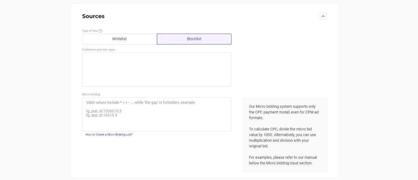Viewport: 418px width, 180px height.
Task: Click the CPC payment model info paragraph
Action: [284, 112]
